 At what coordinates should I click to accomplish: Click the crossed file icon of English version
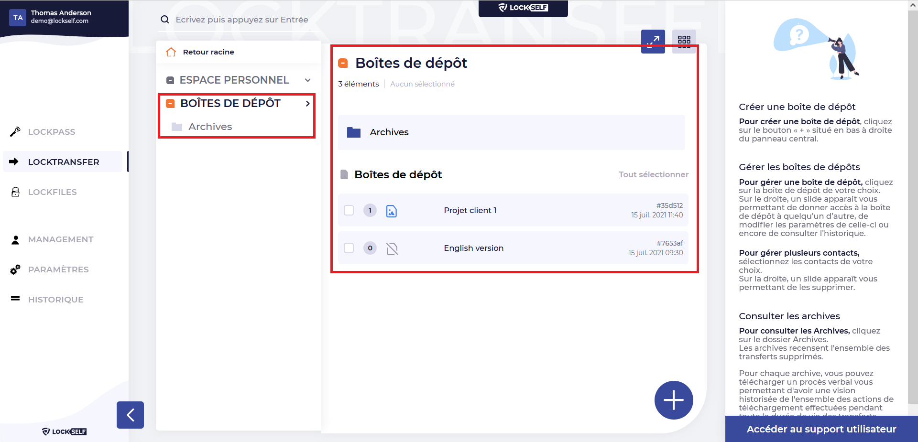click(x=392, y=248)
